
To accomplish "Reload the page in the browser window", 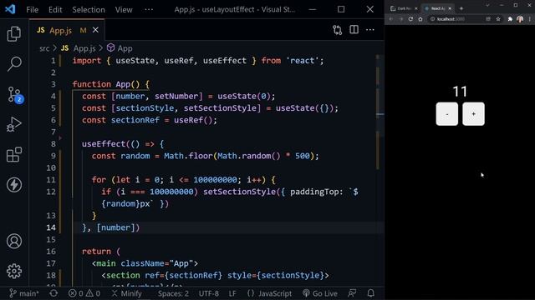I will (410, 19).
